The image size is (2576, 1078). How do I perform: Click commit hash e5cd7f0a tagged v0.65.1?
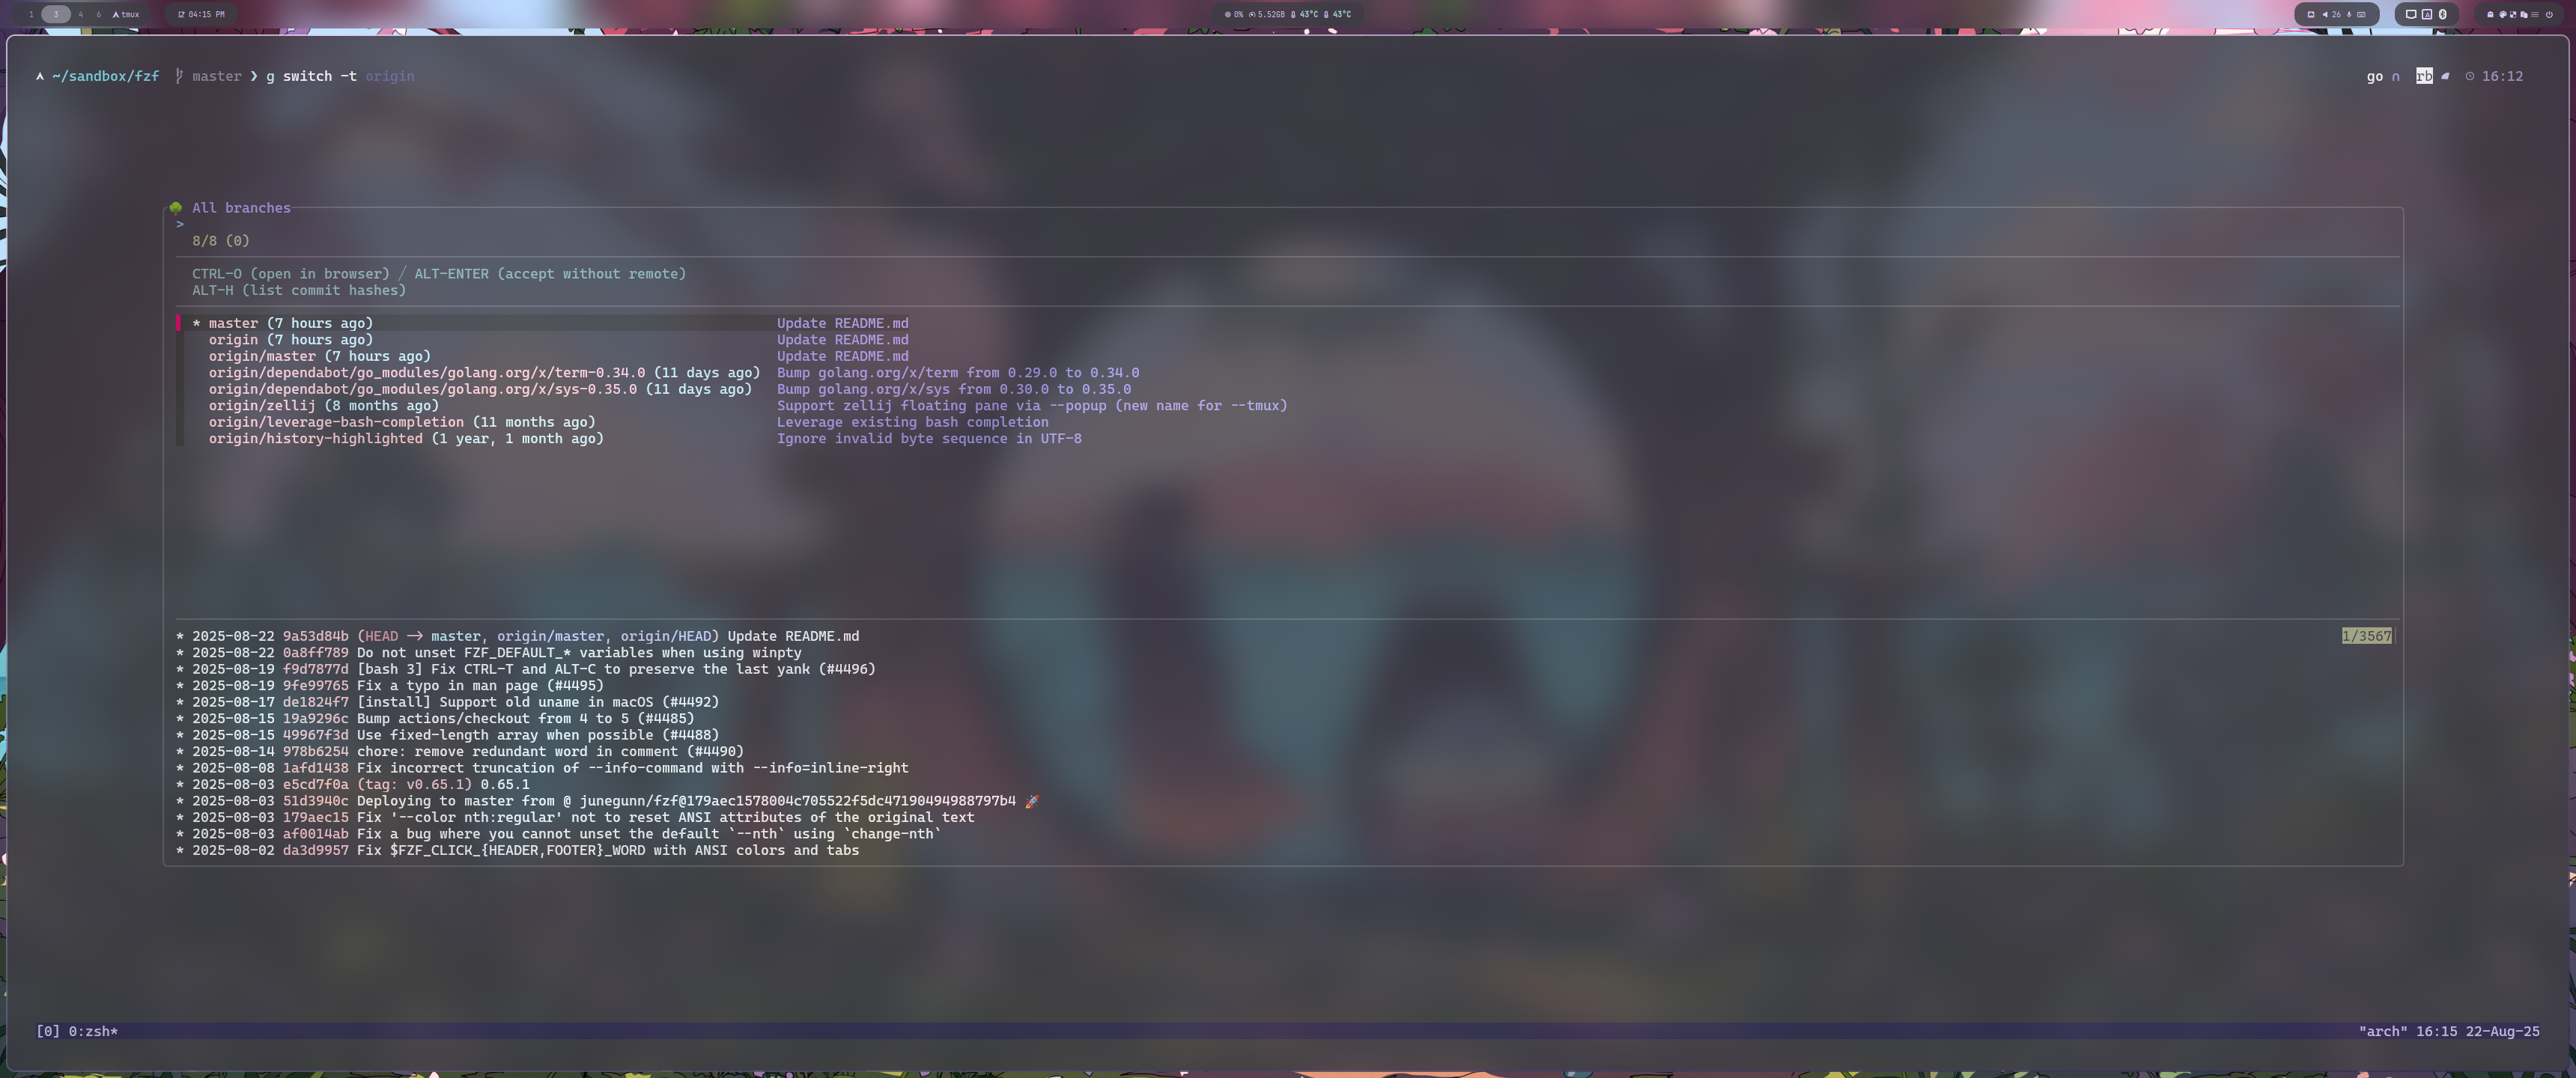[315, 784]
